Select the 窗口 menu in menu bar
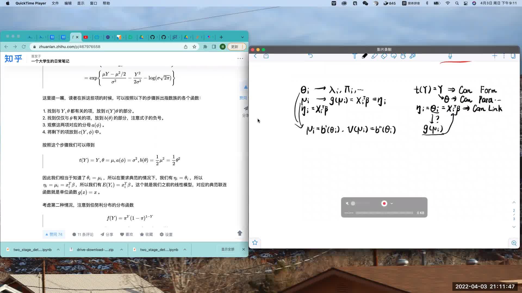The image size is (522, 293). pos(94,3)
